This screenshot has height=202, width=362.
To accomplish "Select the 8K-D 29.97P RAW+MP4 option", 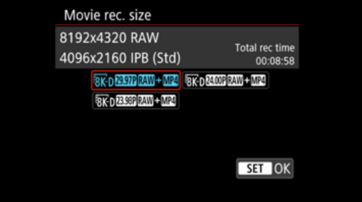I will [x=136, y=81].
